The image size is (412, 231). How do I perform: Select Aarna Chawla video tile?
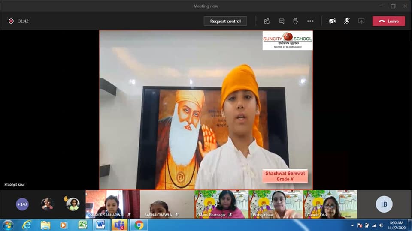(x=167, y=204)
